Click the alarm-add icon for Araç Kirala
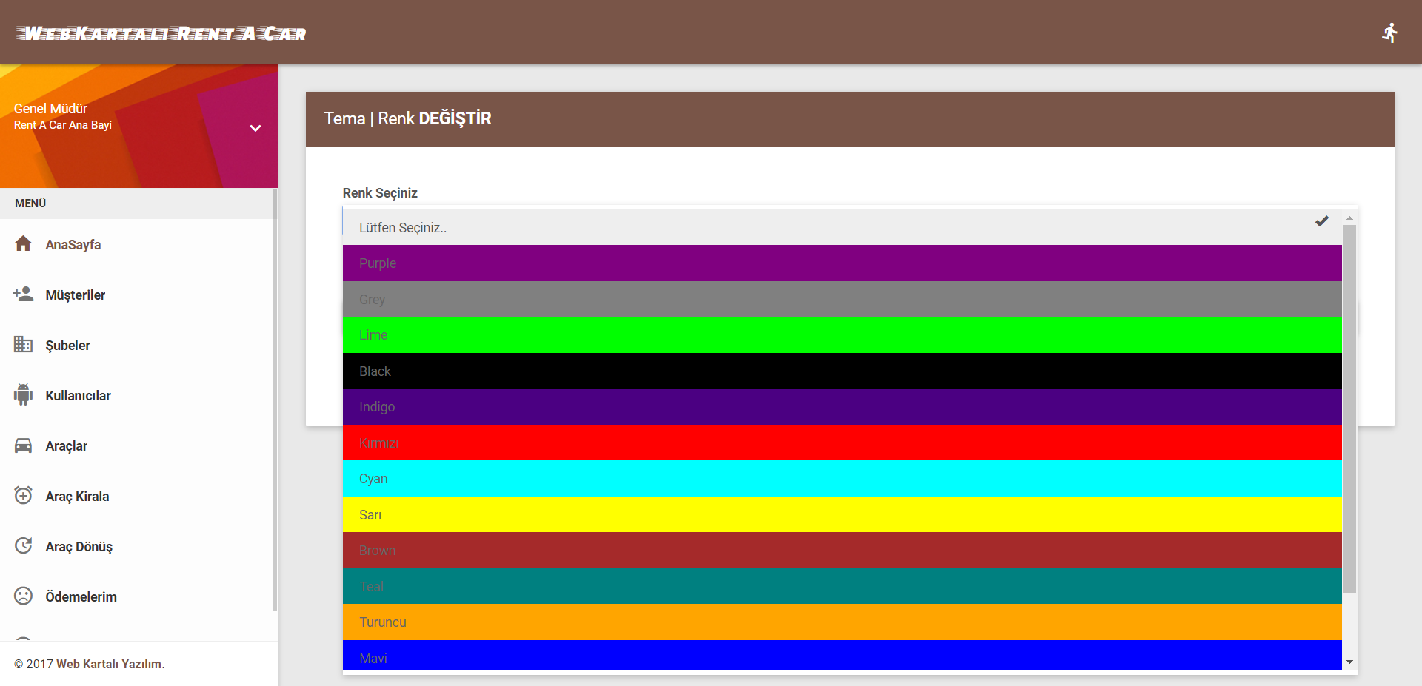Viewport: 1422px width, 686px height. [x=23, y=495]
